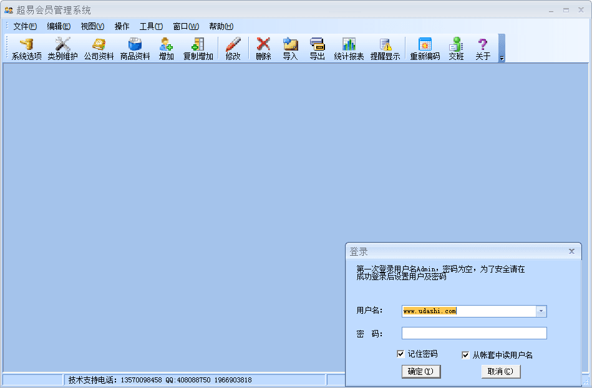Click the 密码 password input field

pyautogui.click(x=474, y=333)
